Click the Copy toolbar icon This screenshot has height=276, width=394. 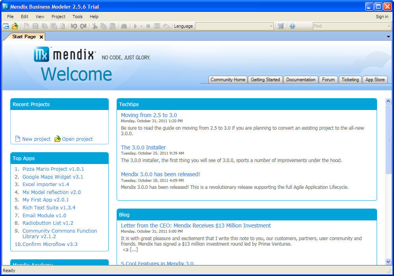pyautogui.click(x=104, y=26)
